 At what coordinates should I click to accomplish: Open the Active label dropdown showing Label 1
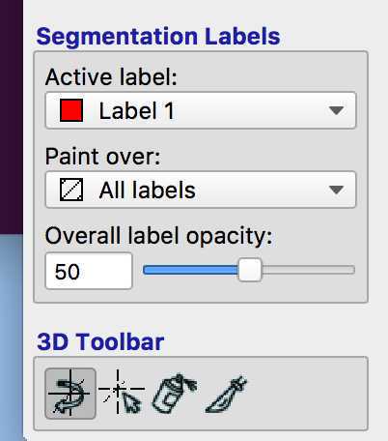click(x=201, y=110)
